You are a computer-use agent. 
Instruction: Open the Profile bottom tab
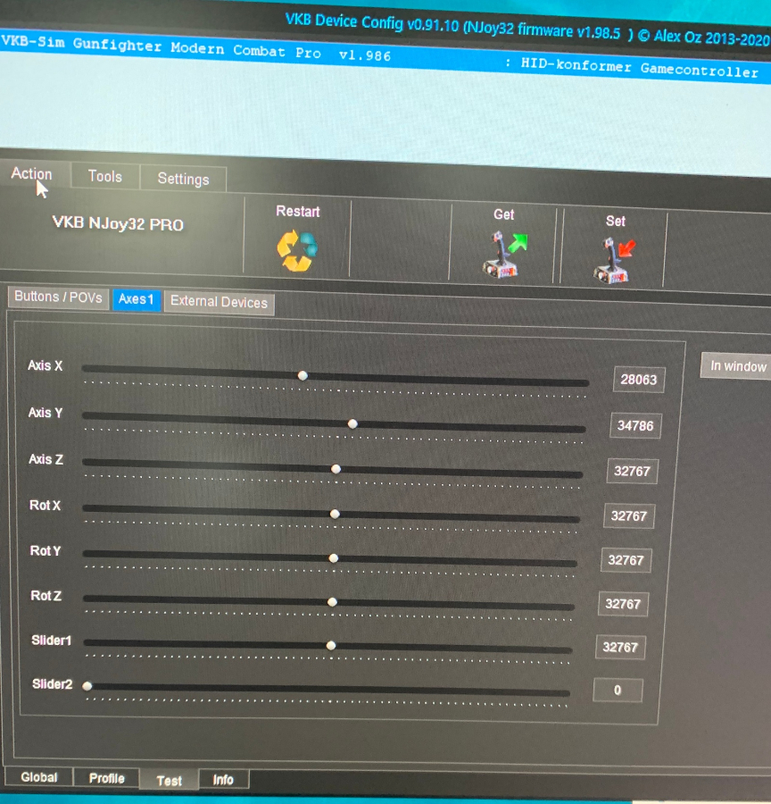click(x=106, y=778)
